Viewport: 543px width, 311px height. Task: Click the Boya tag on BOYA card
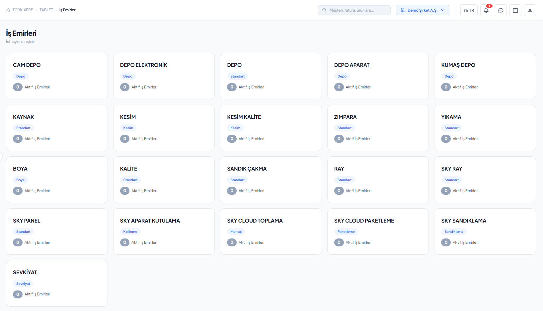(x=20, y=180)
